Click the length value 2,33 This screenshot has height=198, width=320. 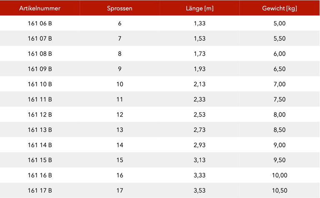click(x=200, y=99)
